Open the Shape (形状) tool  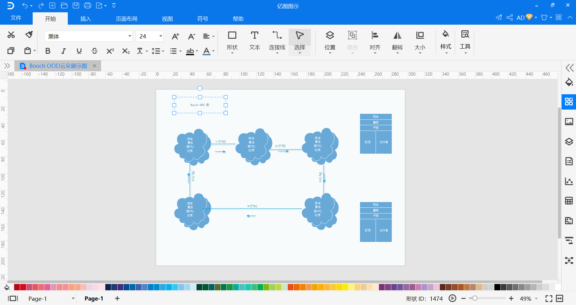pos(232,41)
